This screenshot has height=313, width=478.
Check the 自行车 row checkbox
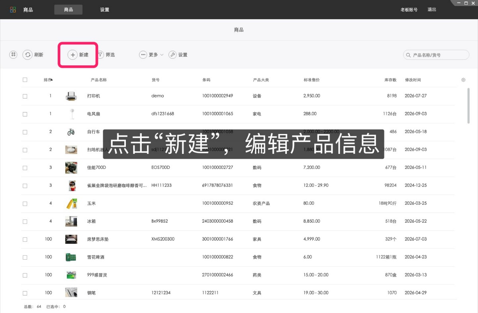25,132
